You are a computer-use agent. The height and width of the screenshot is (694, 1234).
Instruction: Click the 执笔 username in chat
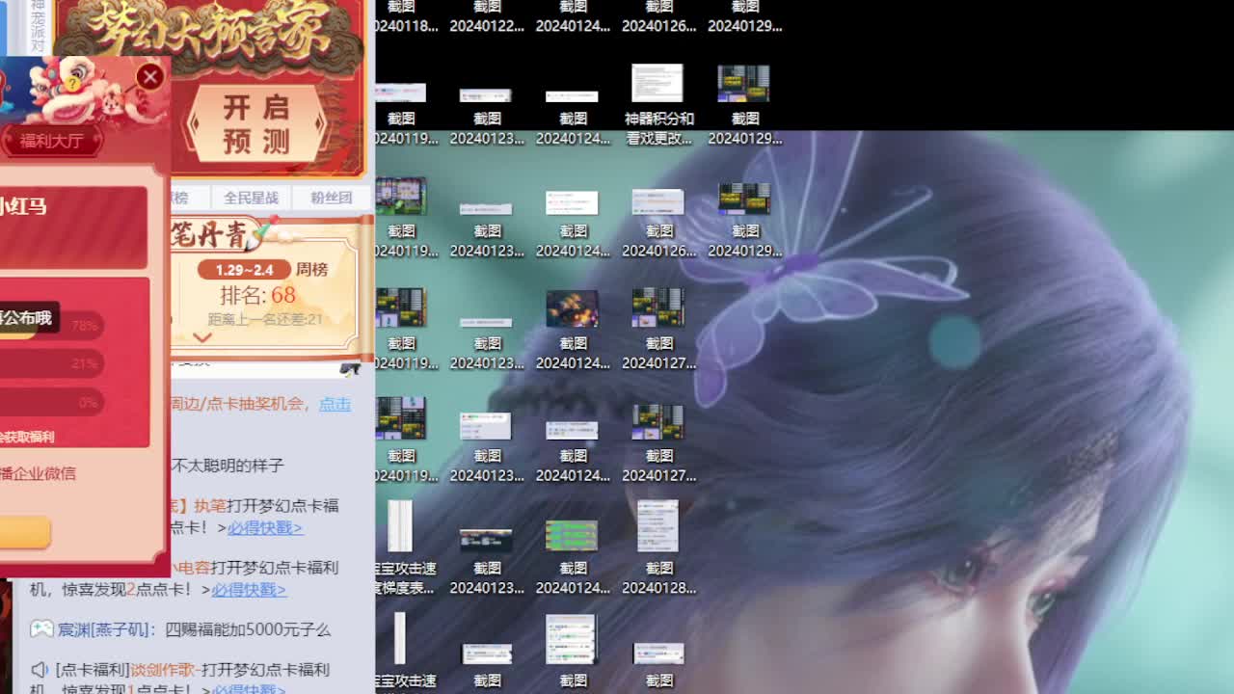[210, 505]
